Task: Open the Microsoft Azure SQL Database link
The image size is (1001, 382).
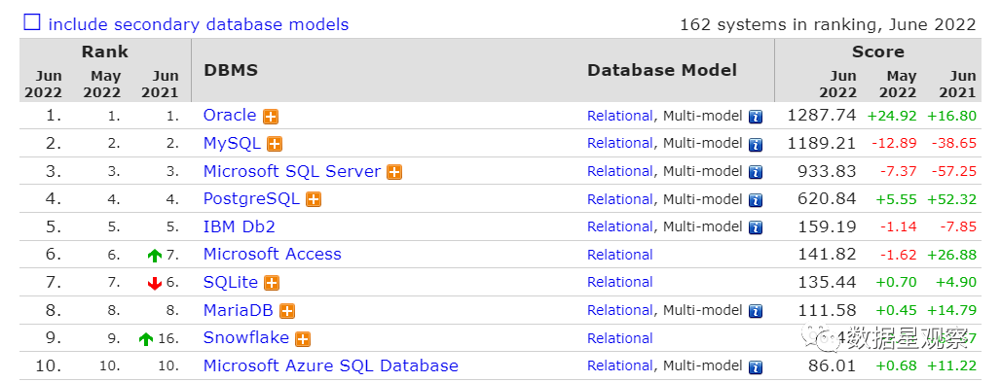Action: pos(331,365)
